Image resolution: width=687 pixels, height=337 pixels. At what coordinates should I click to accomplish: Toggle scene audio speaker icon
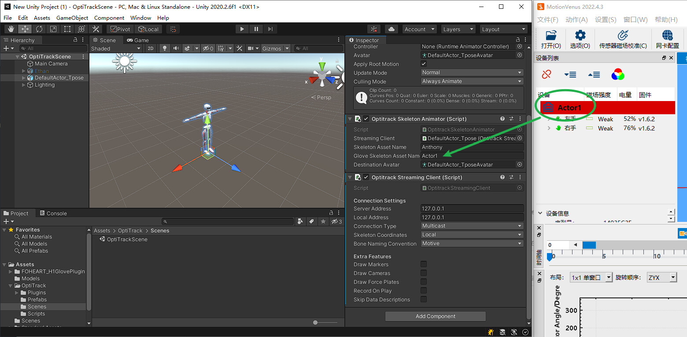176,48
